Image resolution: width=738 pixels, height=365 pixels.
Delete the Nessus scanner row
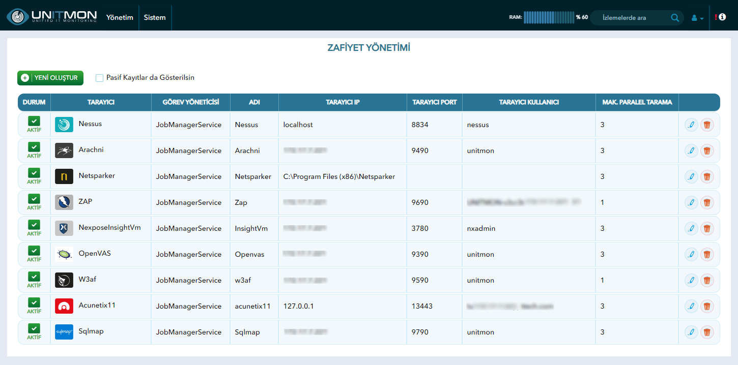tap(707, 125)
